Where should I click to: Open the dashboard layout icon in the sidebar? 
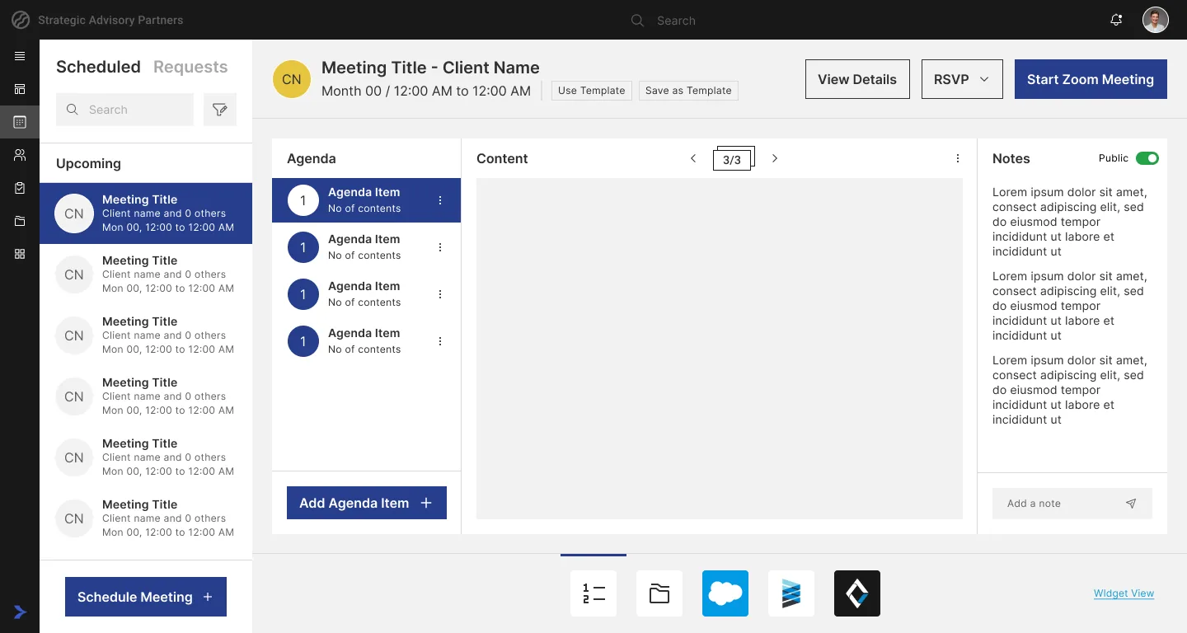20,89
